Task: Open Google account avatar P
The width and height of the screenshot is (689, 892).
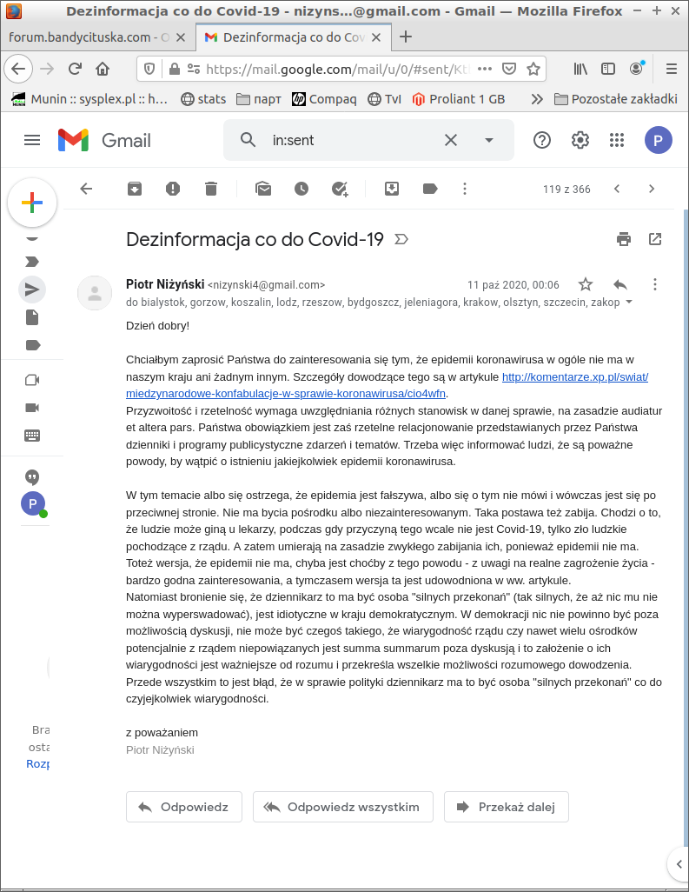Action: 659,140
